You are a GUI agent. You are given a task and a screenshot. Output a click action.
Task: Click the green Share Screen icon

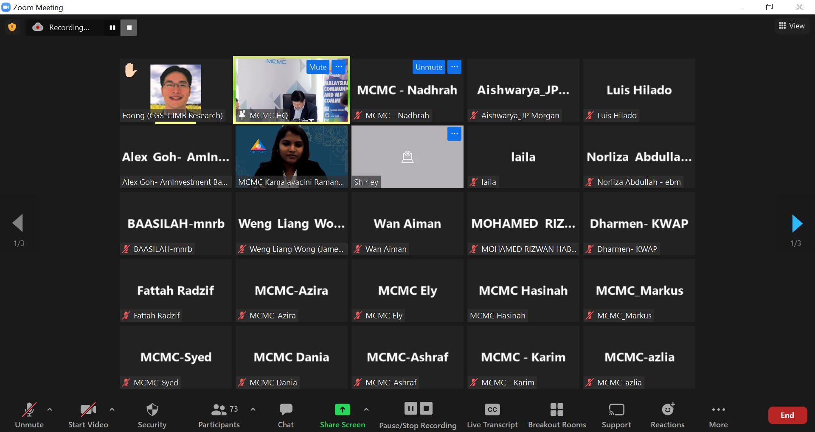coord(342,410)
